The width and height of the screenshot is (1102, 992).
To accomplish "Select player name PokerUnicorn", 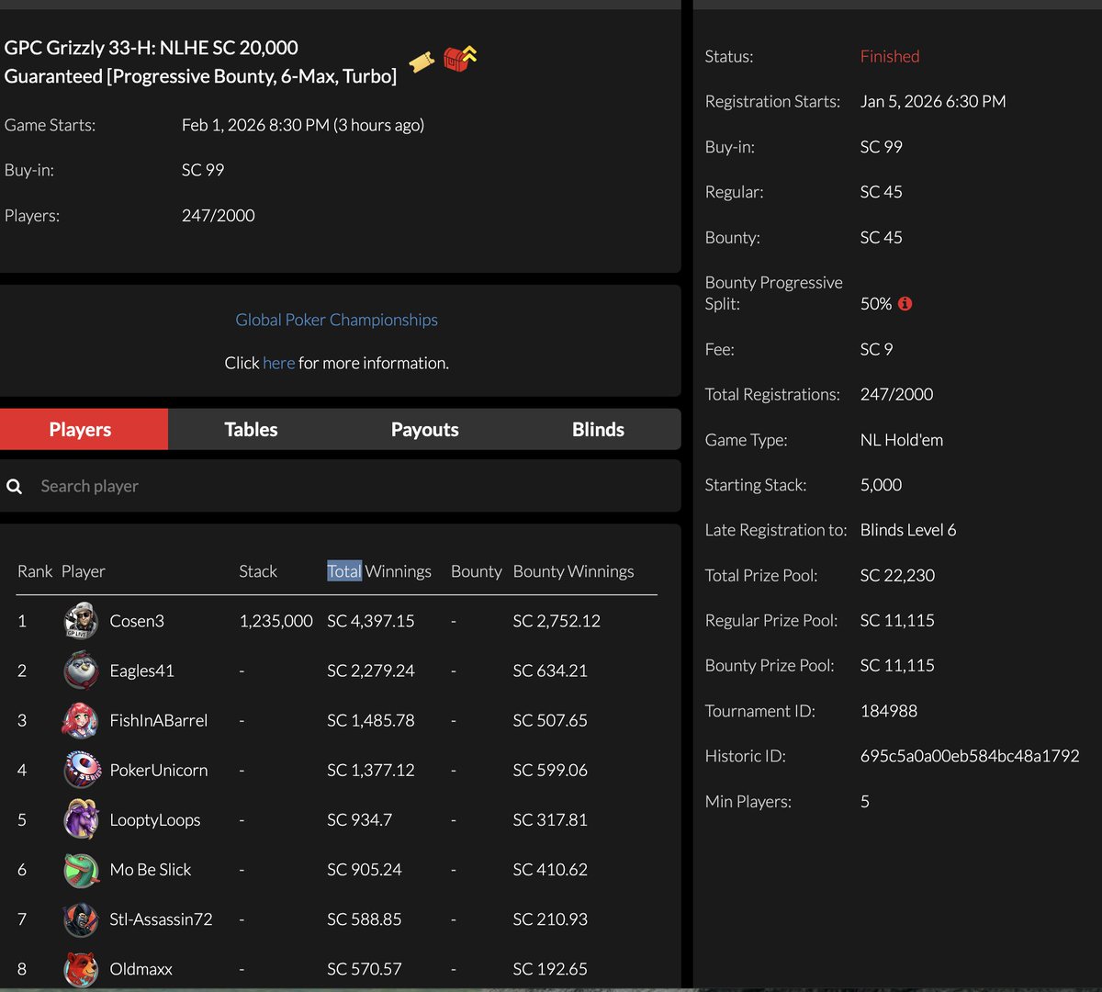I will (x=159, y=770).
